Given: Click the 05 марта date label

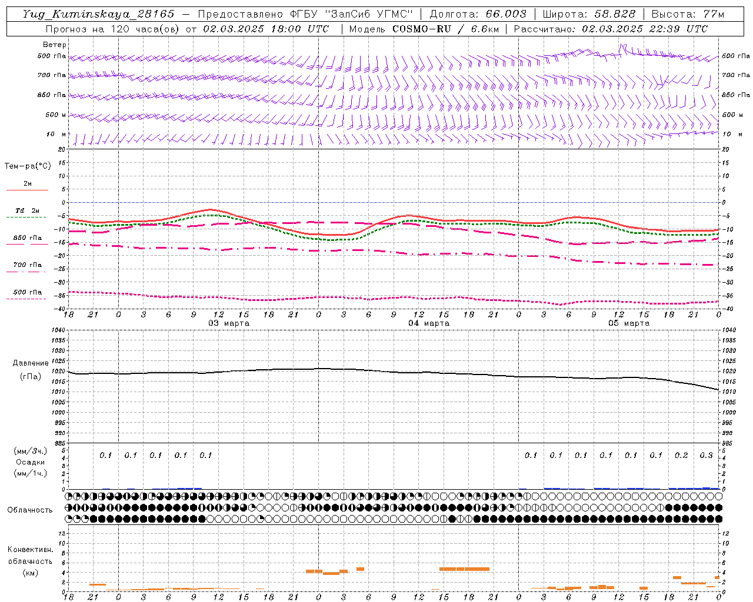Looking at the screenshot, I should pyautogui.click(x=629, y=323).
